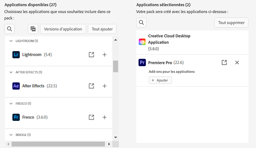Add After Effects to the pack

(105, 86)
